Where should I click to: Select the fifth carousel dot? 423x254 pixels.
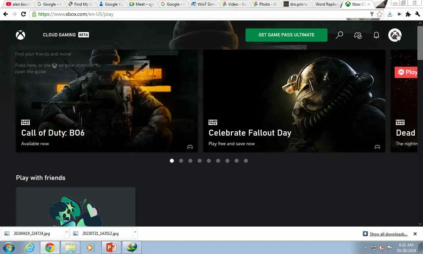[209, 161]
